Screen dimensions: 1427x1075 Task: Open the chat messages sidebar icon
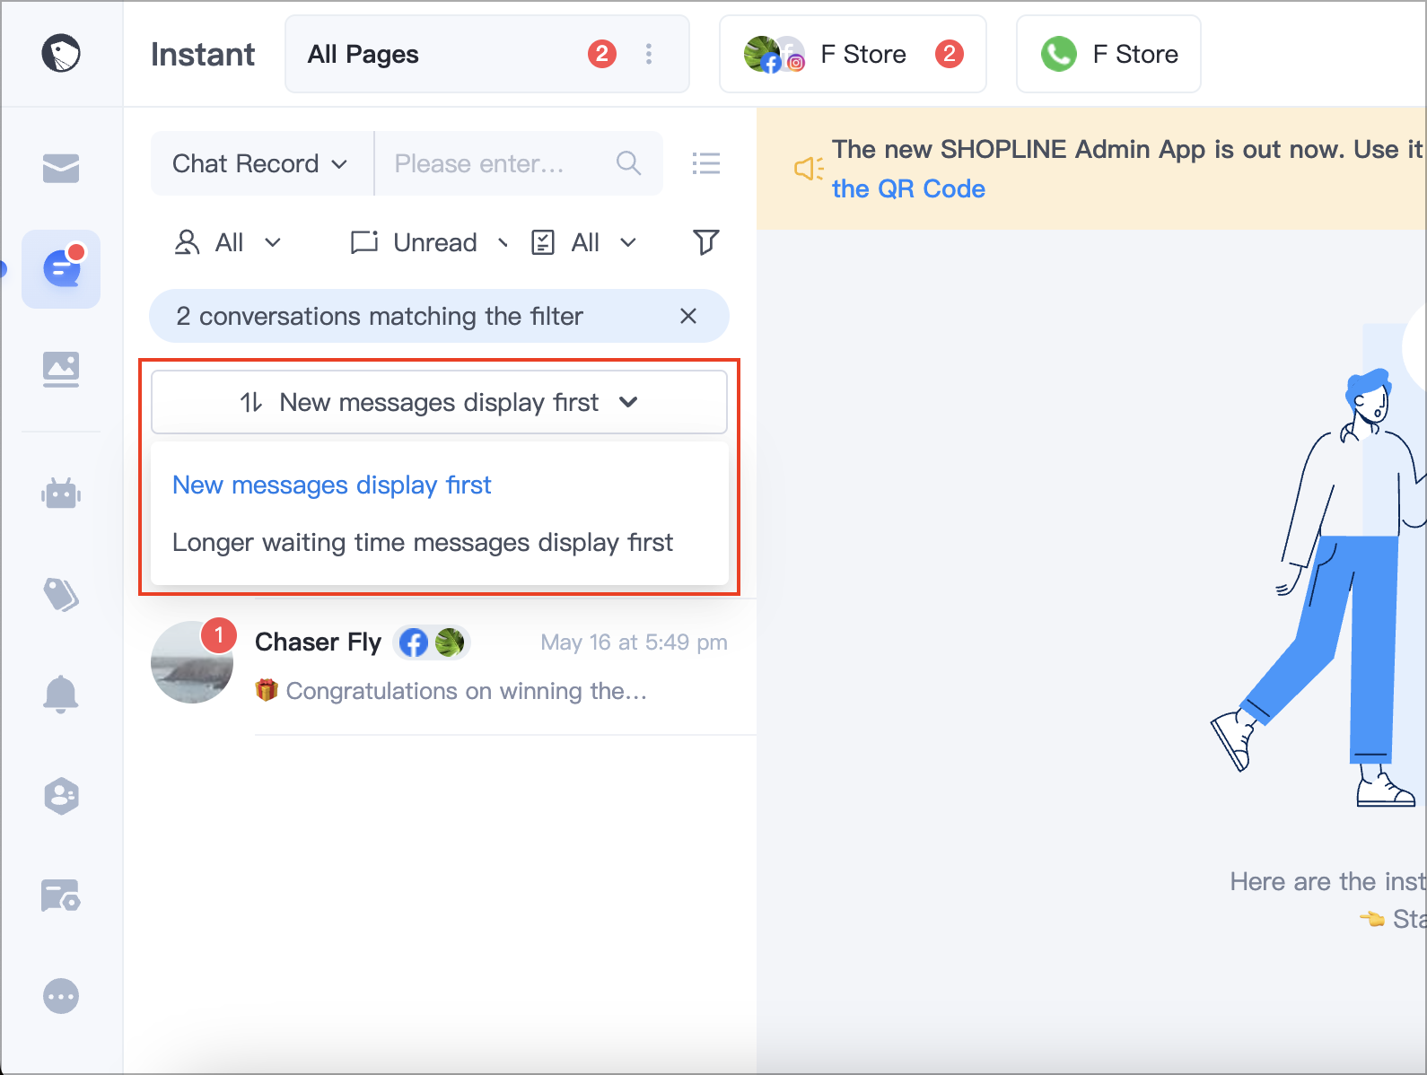tap(61, 268)
